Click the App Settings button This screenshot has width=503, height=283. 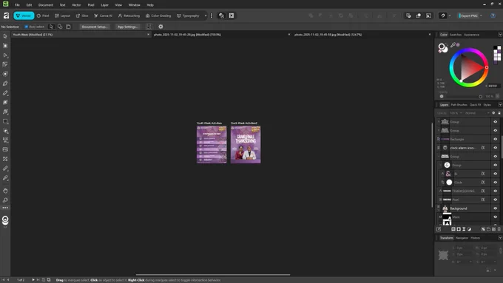[x=127, y=27]
